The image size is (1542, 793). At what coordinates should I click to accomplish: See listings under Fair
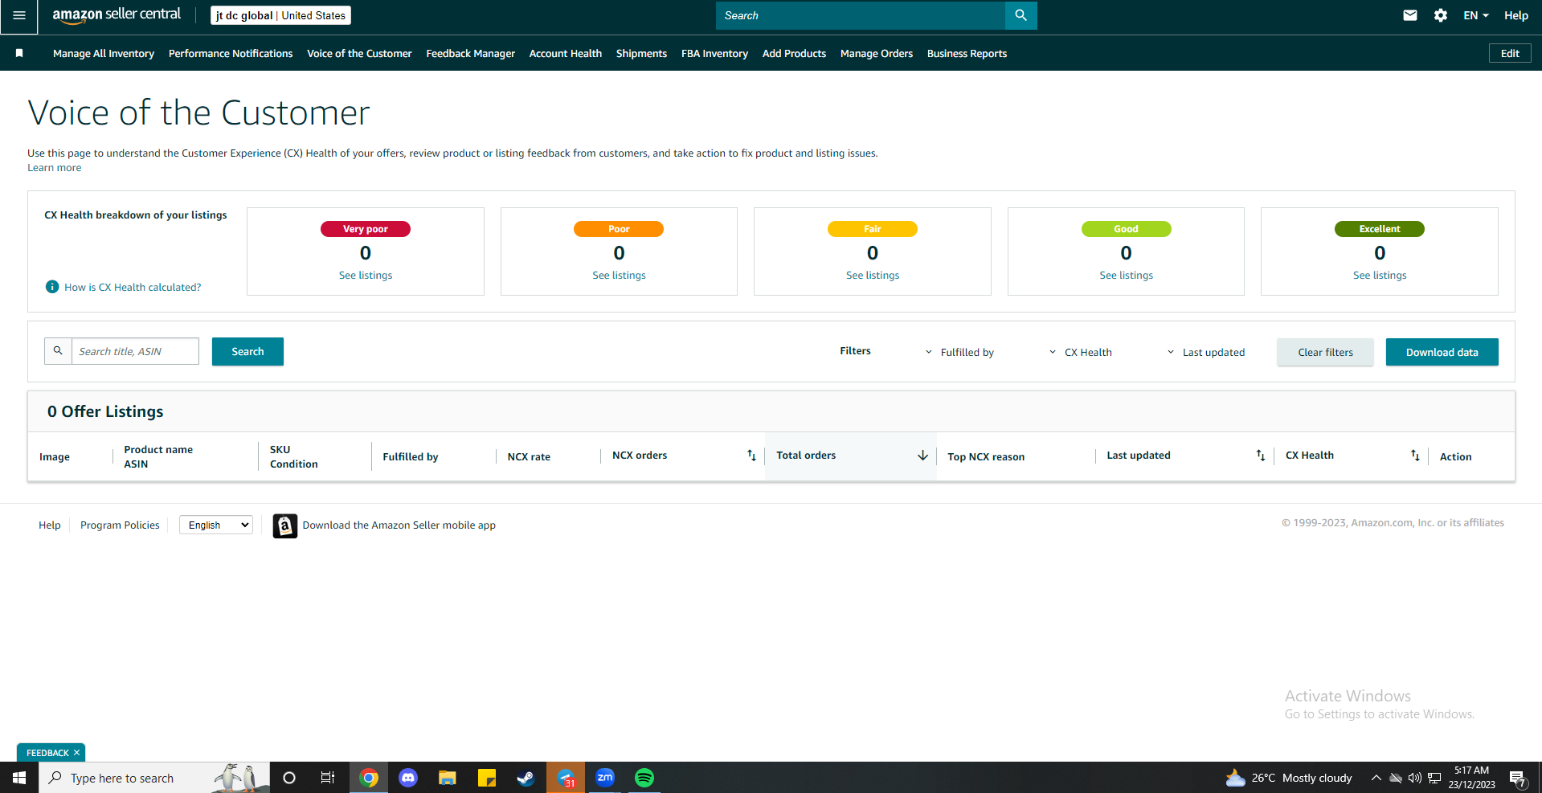point(873,275)
